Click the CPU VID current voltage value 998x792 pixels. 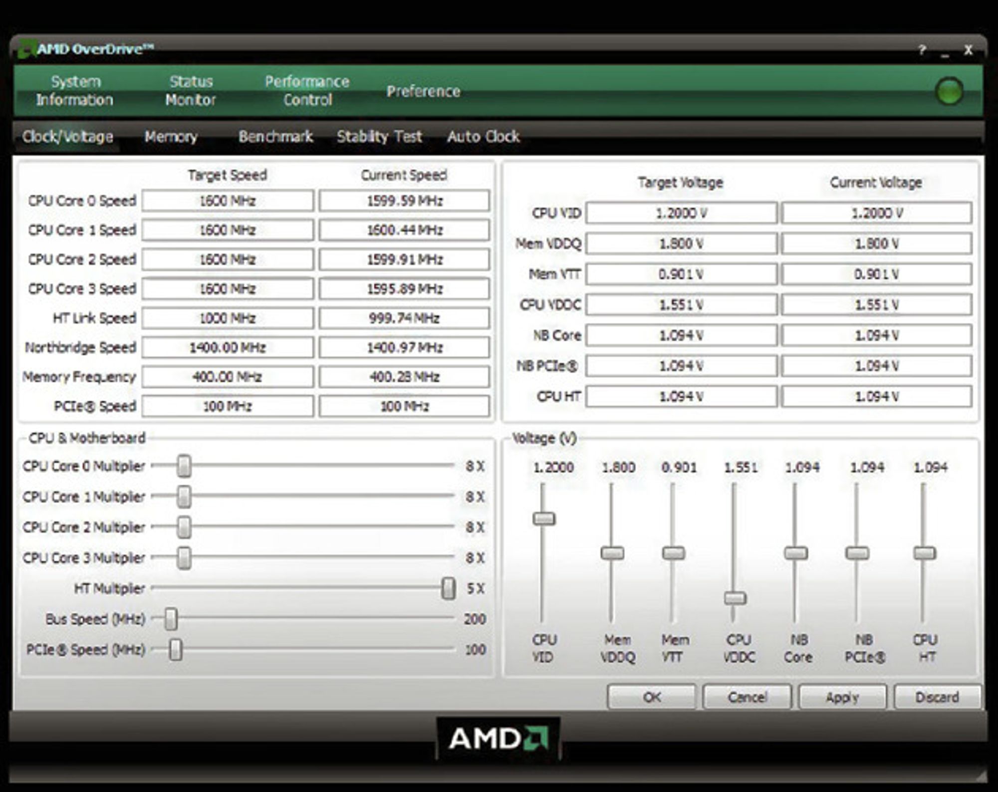click(x=877, y=213)
